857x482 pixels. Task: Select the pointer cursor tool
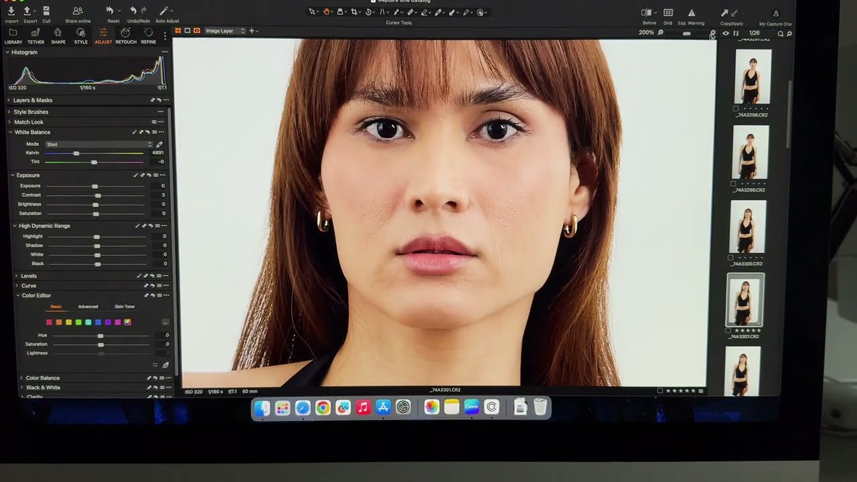(312, 12)
